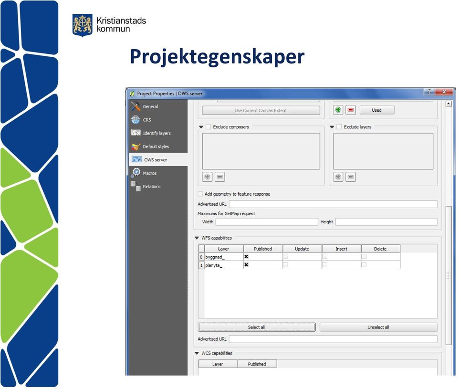Image resolution: width=458 pixels, height=389 pixels.
Task: Select the planyta_ layer name cell
Action: click(224, 265)
